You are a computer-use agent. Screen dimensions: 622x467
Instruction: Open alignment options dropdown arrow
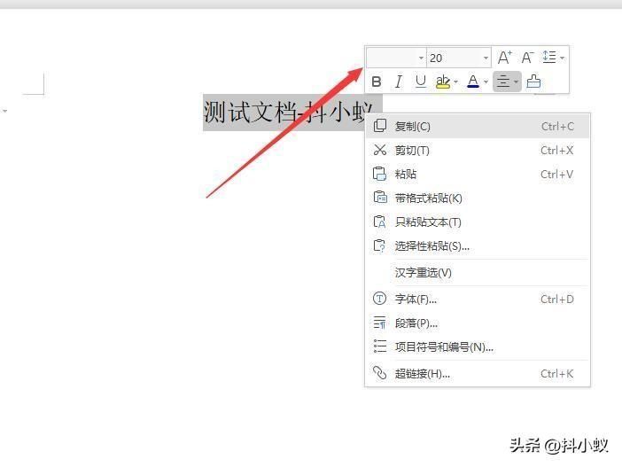(516, 82)
